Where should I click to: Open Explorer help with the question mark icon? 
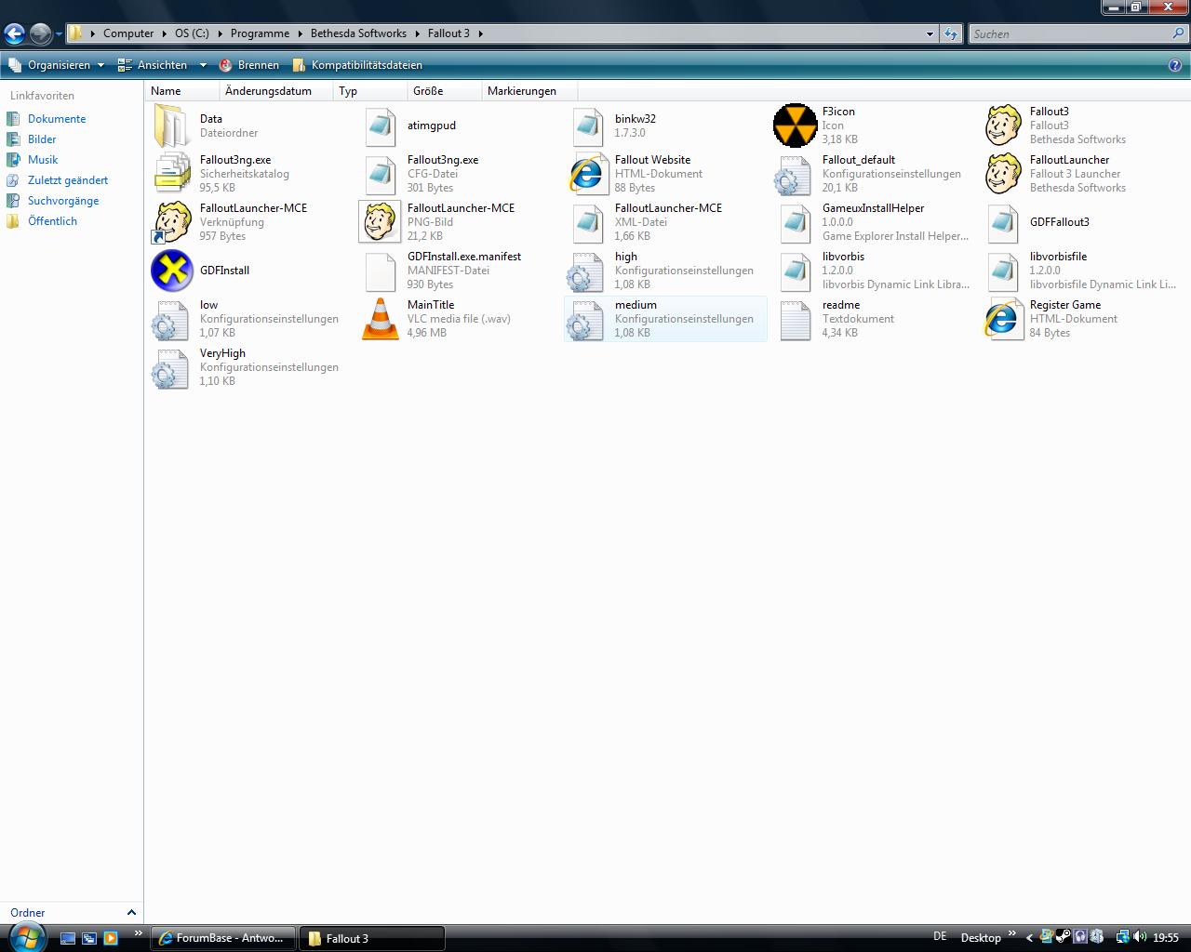(x=1175, y=65)
